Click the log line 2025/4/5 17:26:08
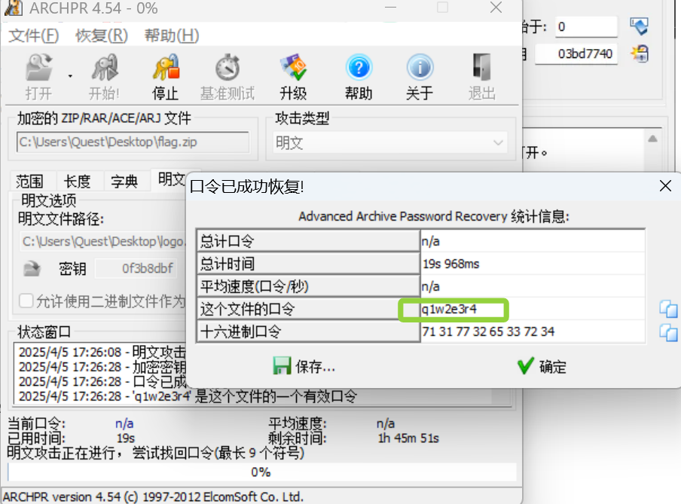The image size is (681, 504). [102, 352]
